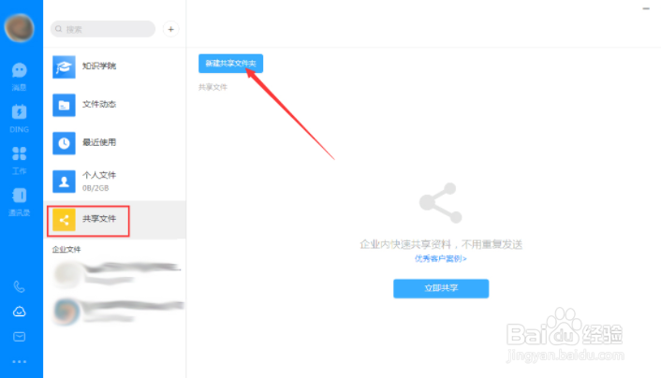Open the Work (工作) apps icon
Viewport: 661px width, 378px height.
(x=19, y=160)
